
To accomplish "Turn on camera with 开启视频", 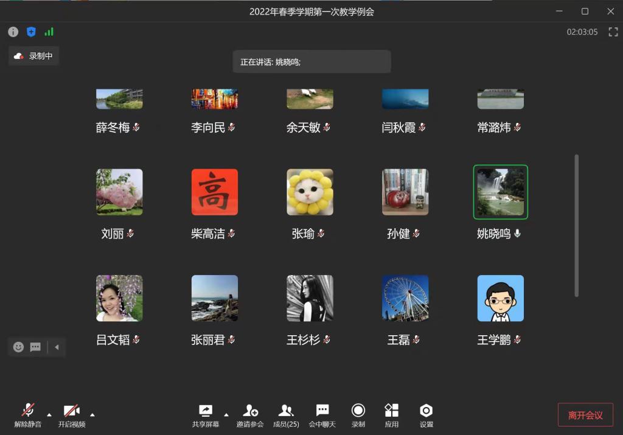I will click(x=72, y=415).
